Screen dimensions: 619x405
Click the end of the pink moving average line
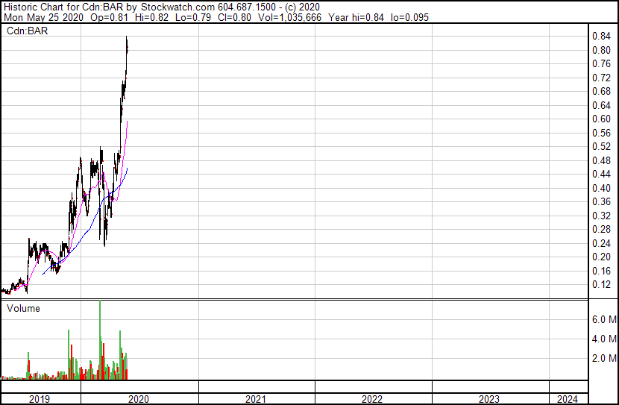coord(128,121)
